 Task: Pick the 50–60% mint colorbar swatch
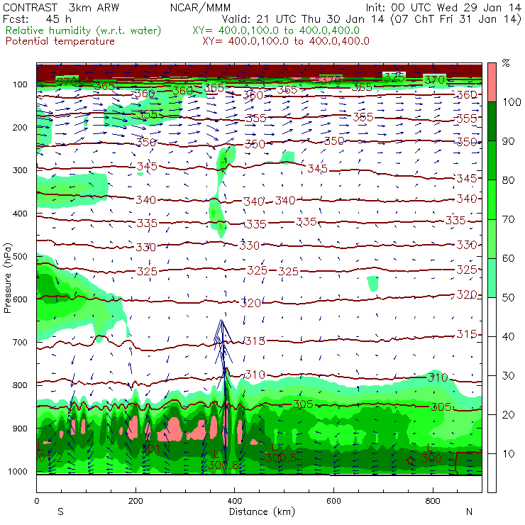pos(492,278)
